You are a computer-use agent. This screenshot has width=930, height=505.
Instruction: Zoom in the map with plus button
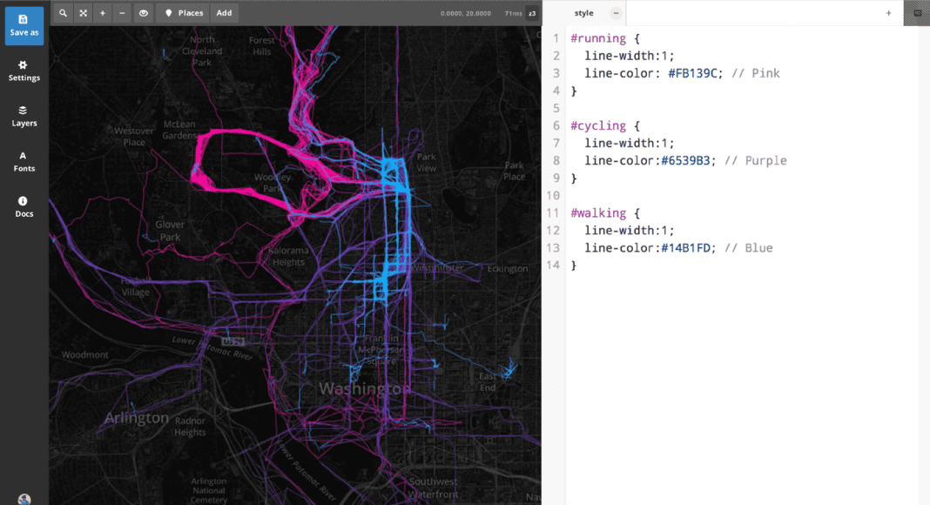(x=103, y=13)
